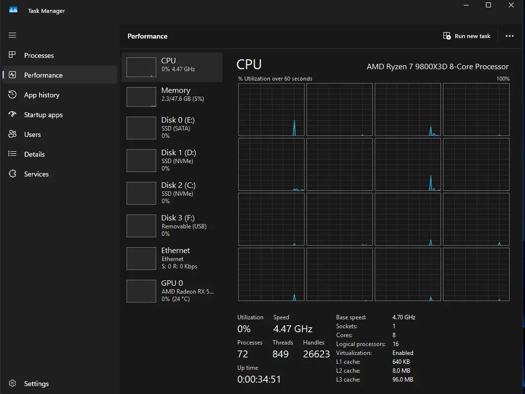Click the Performance pulse icon
525x394 pixels.
(12, 75)
